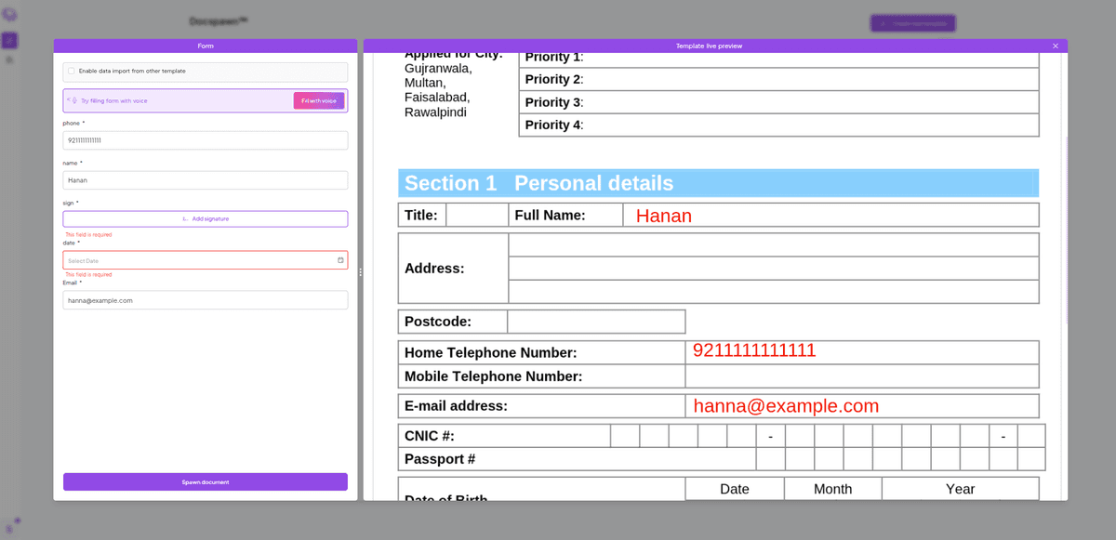Open the Add signature field
This screenshot has height=540, width=1116.
[x=205, y=218]
